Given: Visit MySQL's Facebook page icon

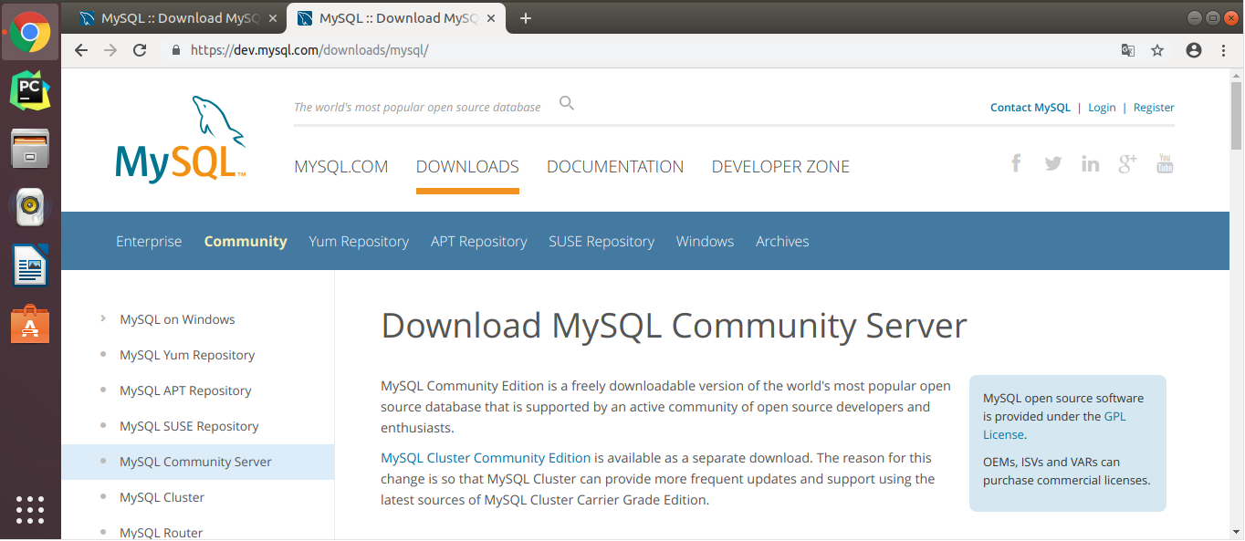Looking at the screenshot, I should tap(1016, 163).
